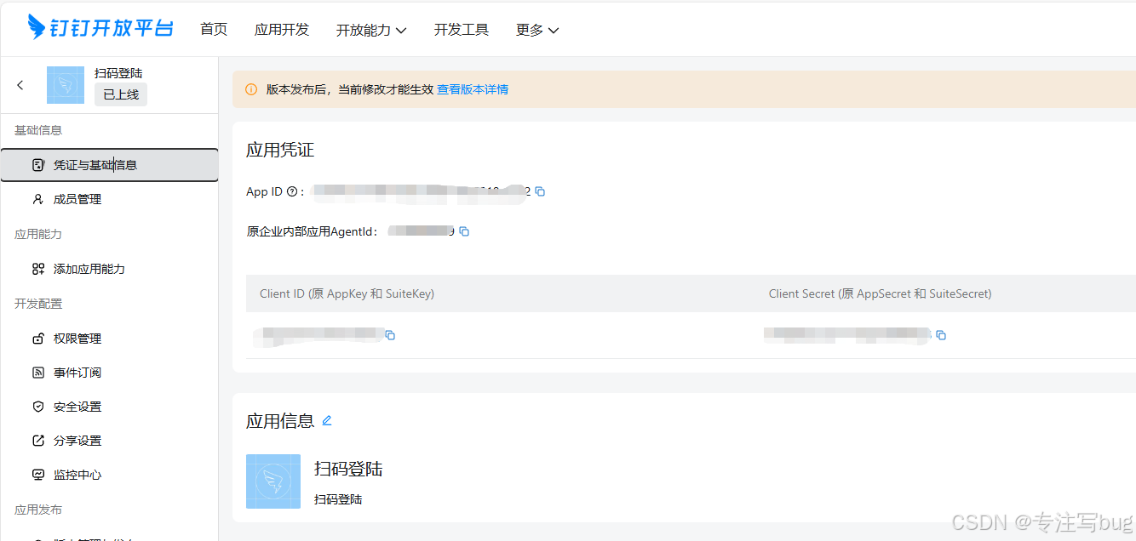Click the Client ID column header
Viewport: 1136px width, 541px height.
coord(347,293)
